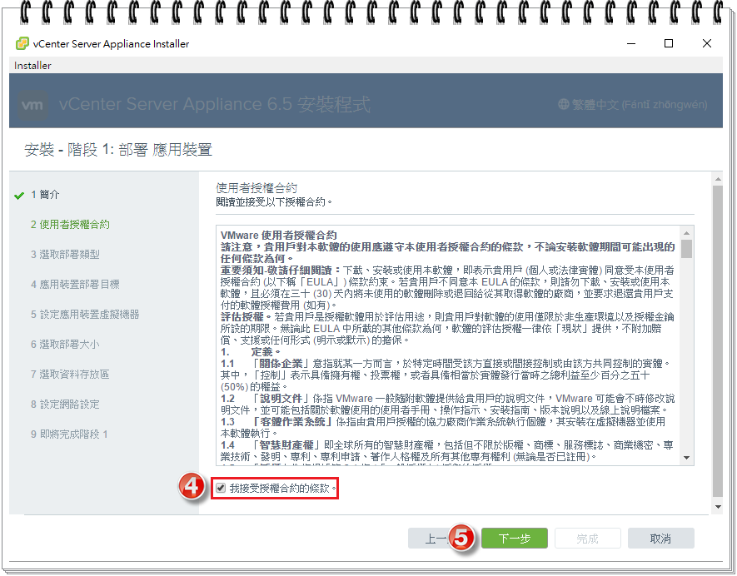Click green checkmark beside 簡介 step

pyautogui.click(x=19, y=196)
